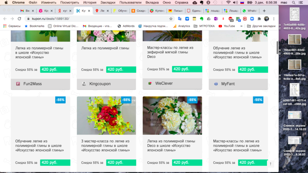
Task: Click the scroll-to-top arrow button
Action: pyautogui.click(x=270, y=163)
